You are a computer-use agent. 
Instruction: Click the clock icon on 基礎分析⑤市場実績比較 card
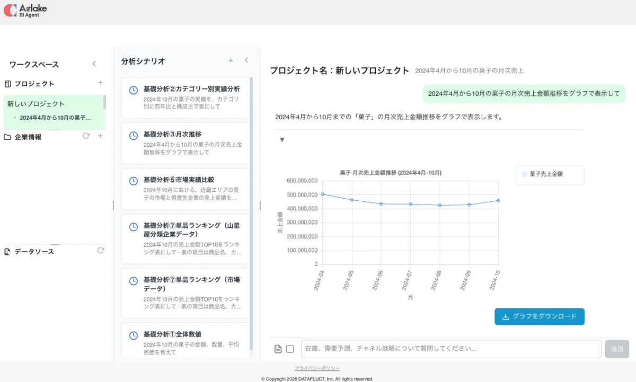click(x=133, y=180)
